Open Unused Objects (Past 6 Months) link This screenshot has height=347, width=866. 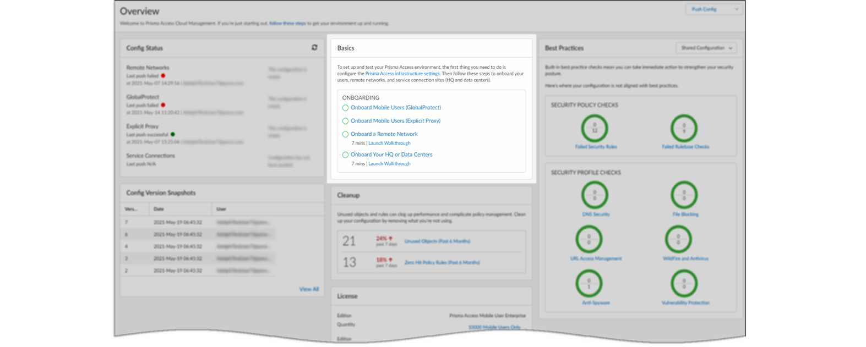(x=437, y=241)
